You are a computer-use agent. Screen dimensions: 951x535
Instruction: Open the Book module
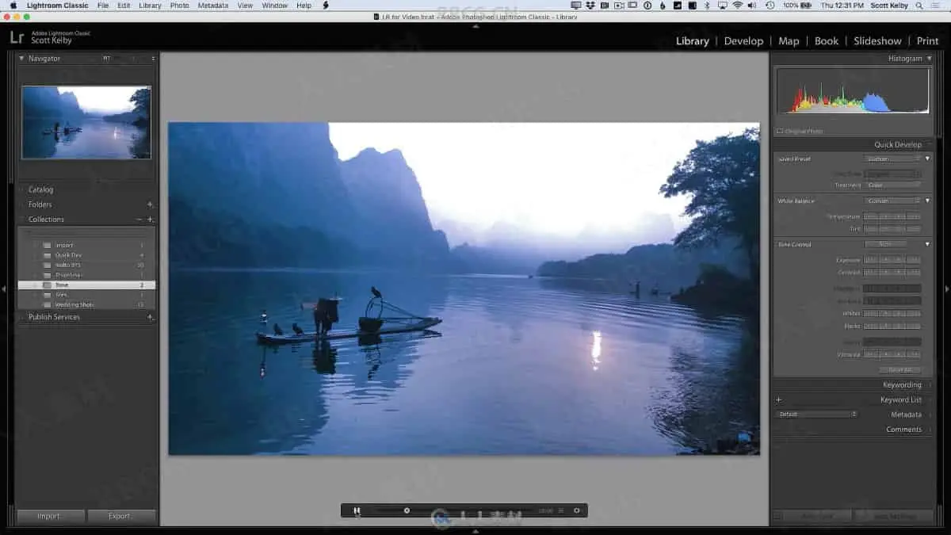[x=827, y=41]
